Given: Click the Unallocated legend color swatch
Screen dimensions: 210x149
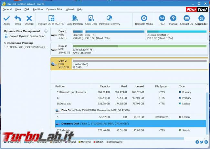Looking at the screenshot, I should (x=107, y=142).
